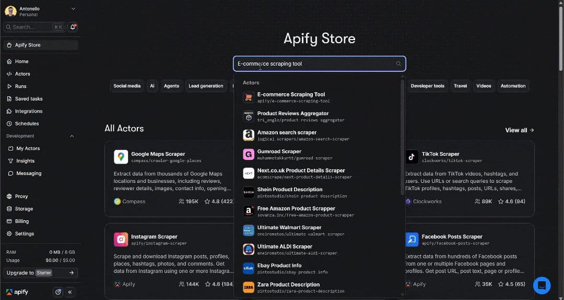Select Developer tools category chip
This screenshot has width=564, height=300.
pos(427,86)
